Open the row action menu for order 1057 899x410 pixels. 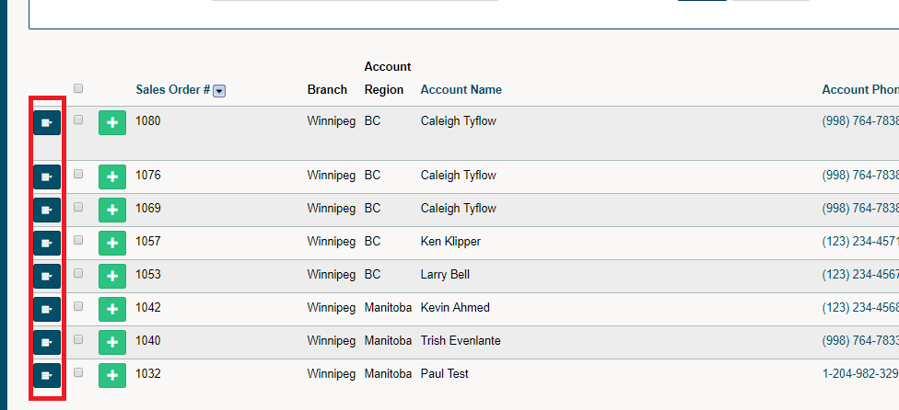tap(47, 244)
